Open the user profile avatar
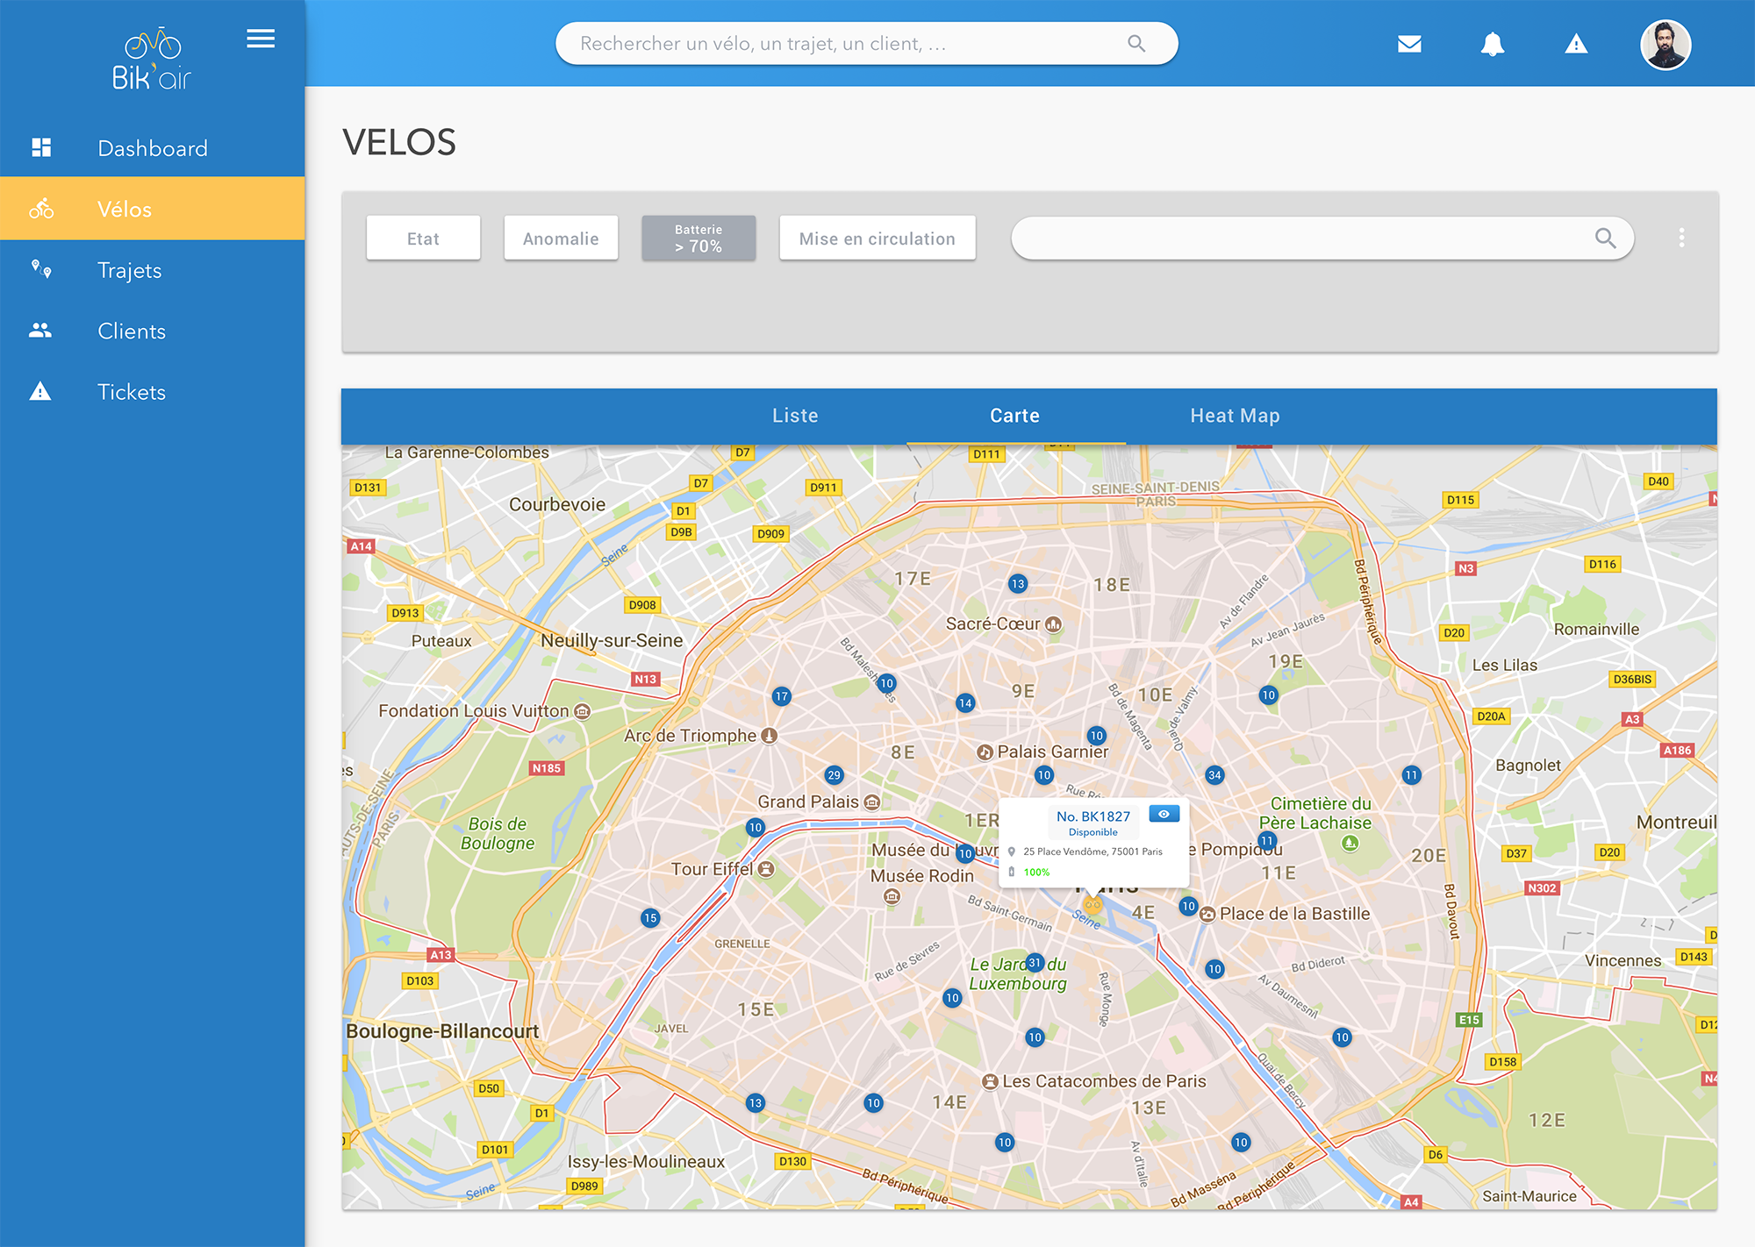 [x=1665, y=44]
